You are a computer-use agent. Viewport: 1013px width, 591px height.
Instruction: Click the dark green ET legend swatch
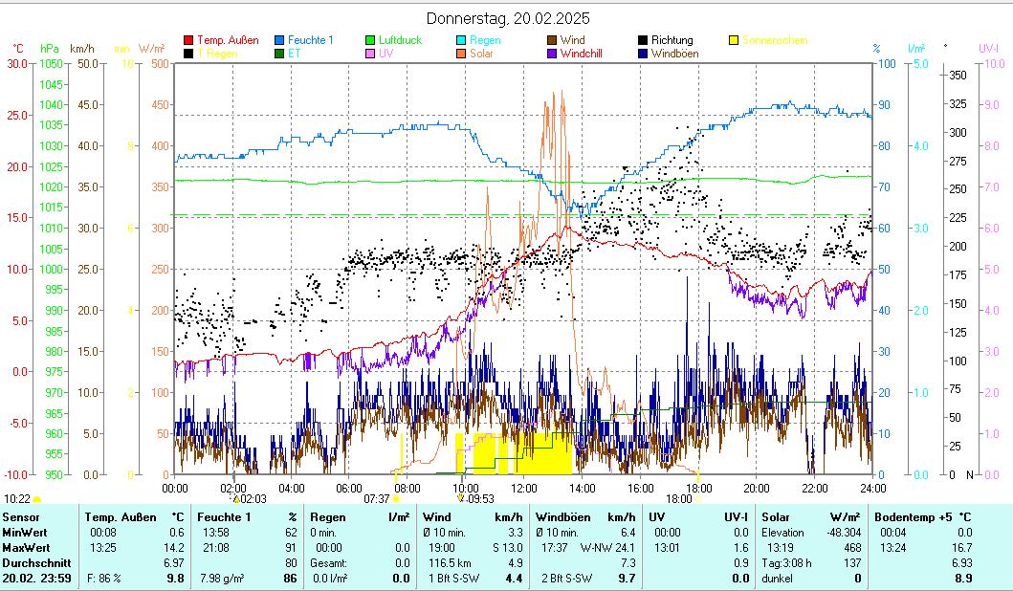click(x=279, y=54)
